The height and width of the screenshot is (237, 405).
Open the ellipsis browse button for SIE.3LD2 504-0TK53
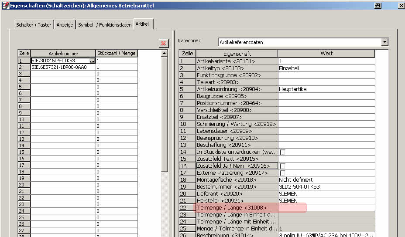[92, 61]
